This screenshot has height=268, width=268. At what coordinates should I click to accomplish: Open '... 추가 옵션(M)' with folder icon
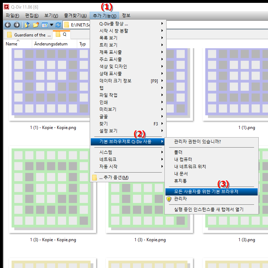point(128,177)
